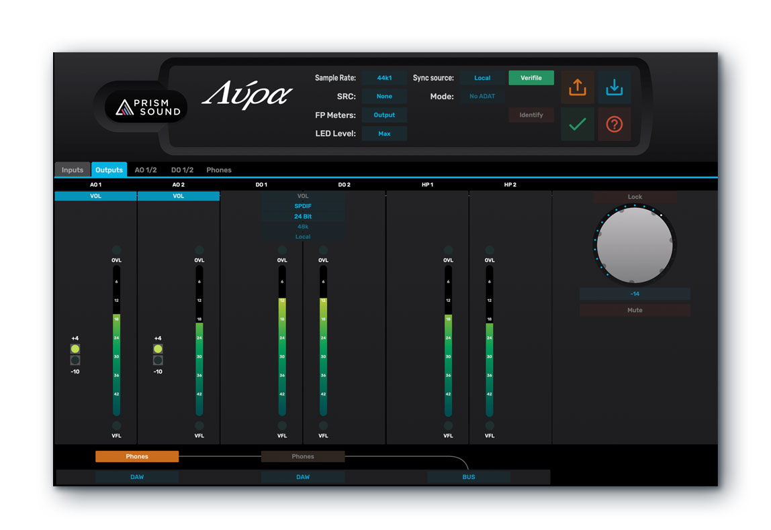
Task: Select DAW source under AO channels
Action: click(x=137, y=477)
